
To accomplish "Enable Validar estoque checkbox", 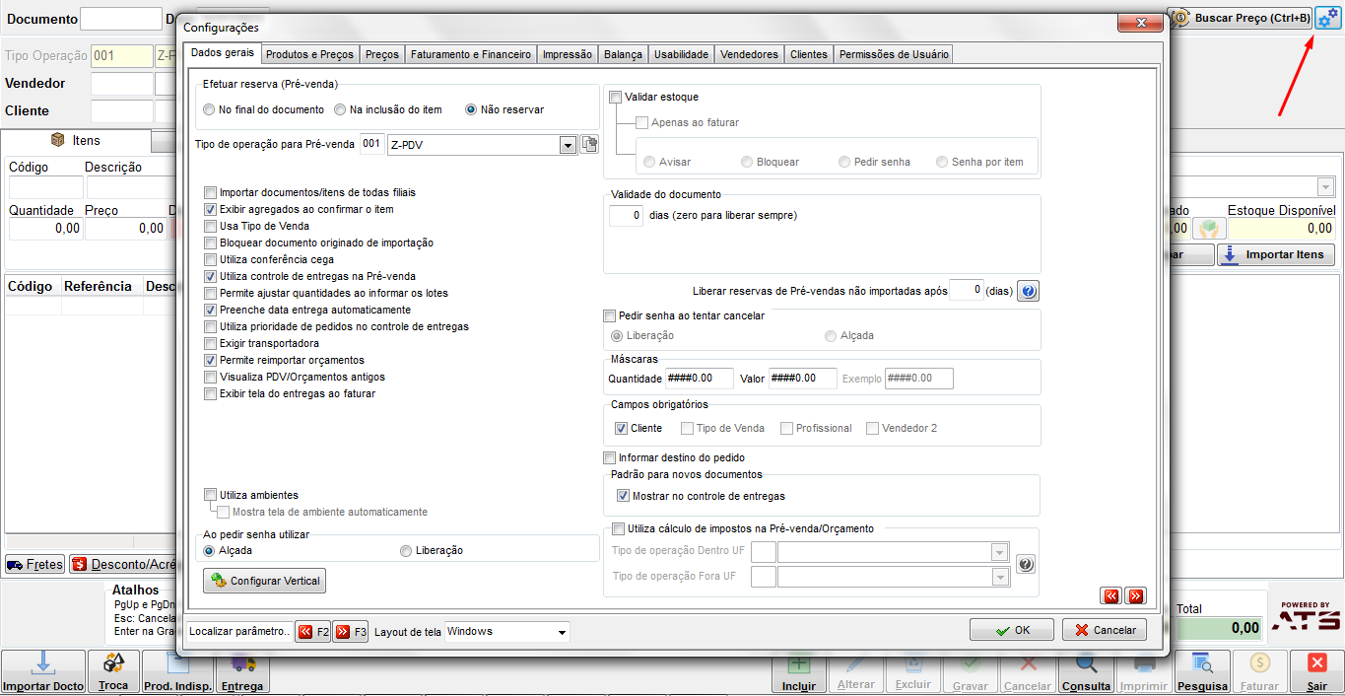I will [x=616, y=98].
